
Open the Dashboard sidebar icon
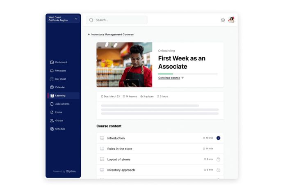point(52,62)
